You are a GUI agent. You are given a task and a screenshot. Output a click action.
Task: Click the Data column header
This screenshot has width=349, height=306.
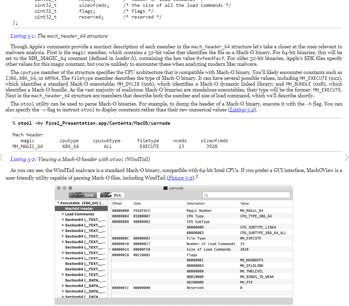(137, 204)
